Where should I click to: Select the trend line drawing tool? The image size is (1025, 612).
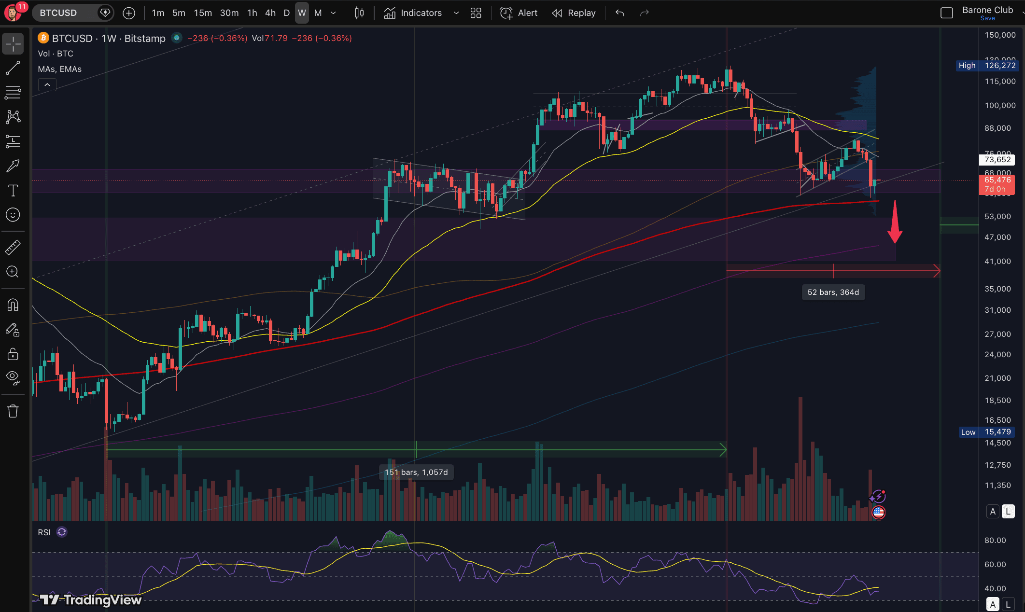(13, 68)
